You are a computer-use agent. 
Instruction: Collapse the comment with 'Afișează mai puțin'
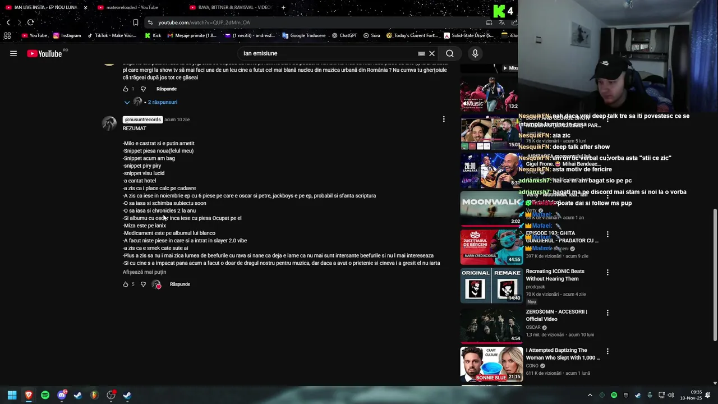[x=144, y=272]
